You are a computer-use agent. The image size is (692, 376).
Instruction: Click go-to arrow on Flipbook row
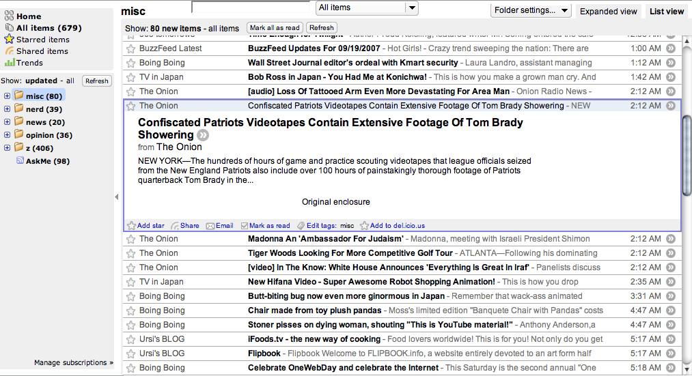pos(671,353)
